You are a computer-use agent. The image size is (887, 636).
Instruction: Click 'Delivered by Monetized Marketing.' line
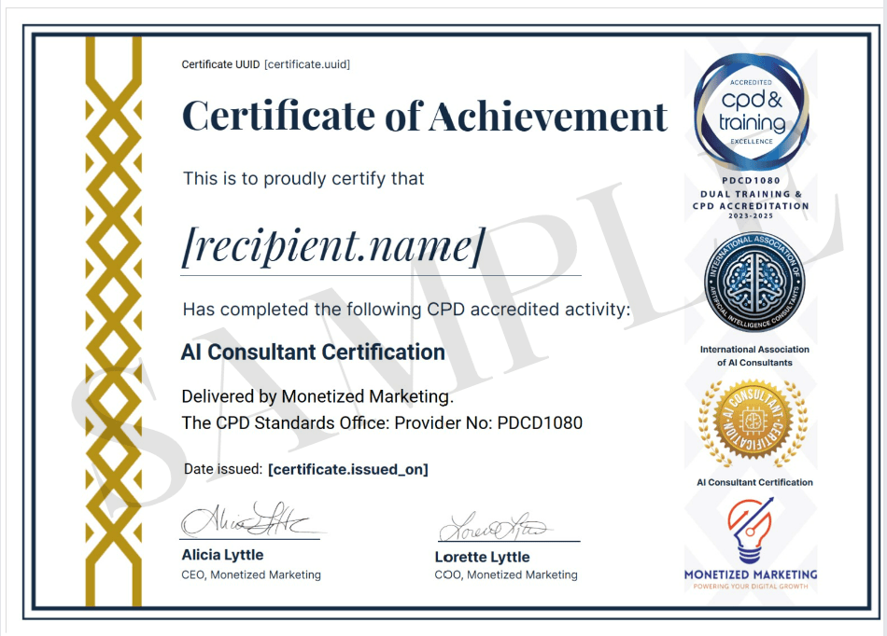[x=317, y=396]
